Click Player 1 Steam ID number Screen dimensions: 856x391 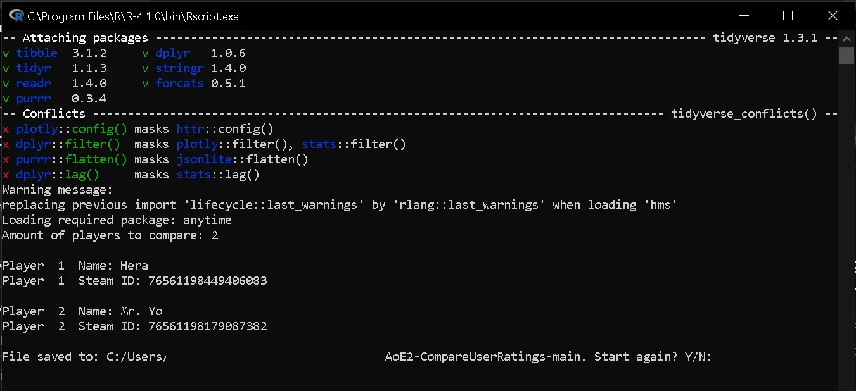207,281
